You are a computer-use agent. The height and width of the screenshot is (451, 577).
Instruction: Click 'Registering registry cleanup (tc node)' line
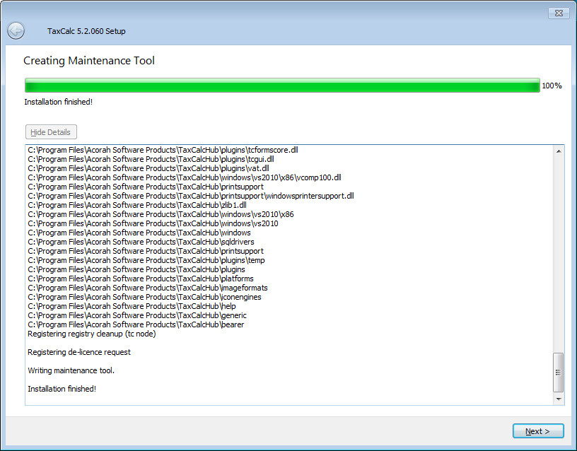pyautogui.click(x=92, y=334)
